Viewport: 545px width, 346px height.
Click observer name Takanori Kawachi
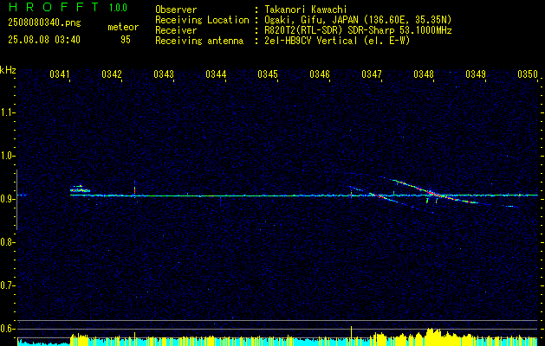tap(306, 10)
